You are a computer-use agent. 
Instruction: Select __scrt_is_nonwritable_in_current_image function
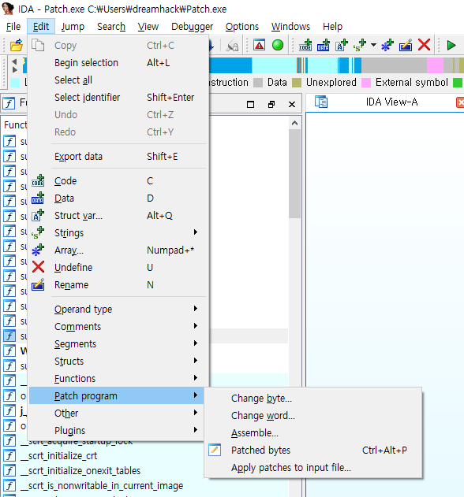102,486
